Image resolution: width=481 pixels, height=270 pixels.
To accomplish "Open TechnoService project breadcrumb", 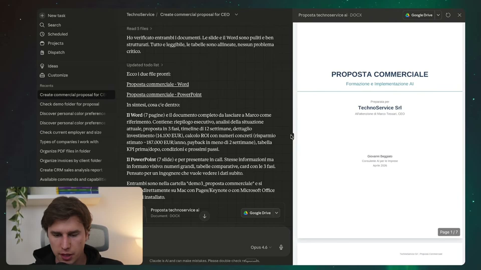I will [x=140, y=14].
